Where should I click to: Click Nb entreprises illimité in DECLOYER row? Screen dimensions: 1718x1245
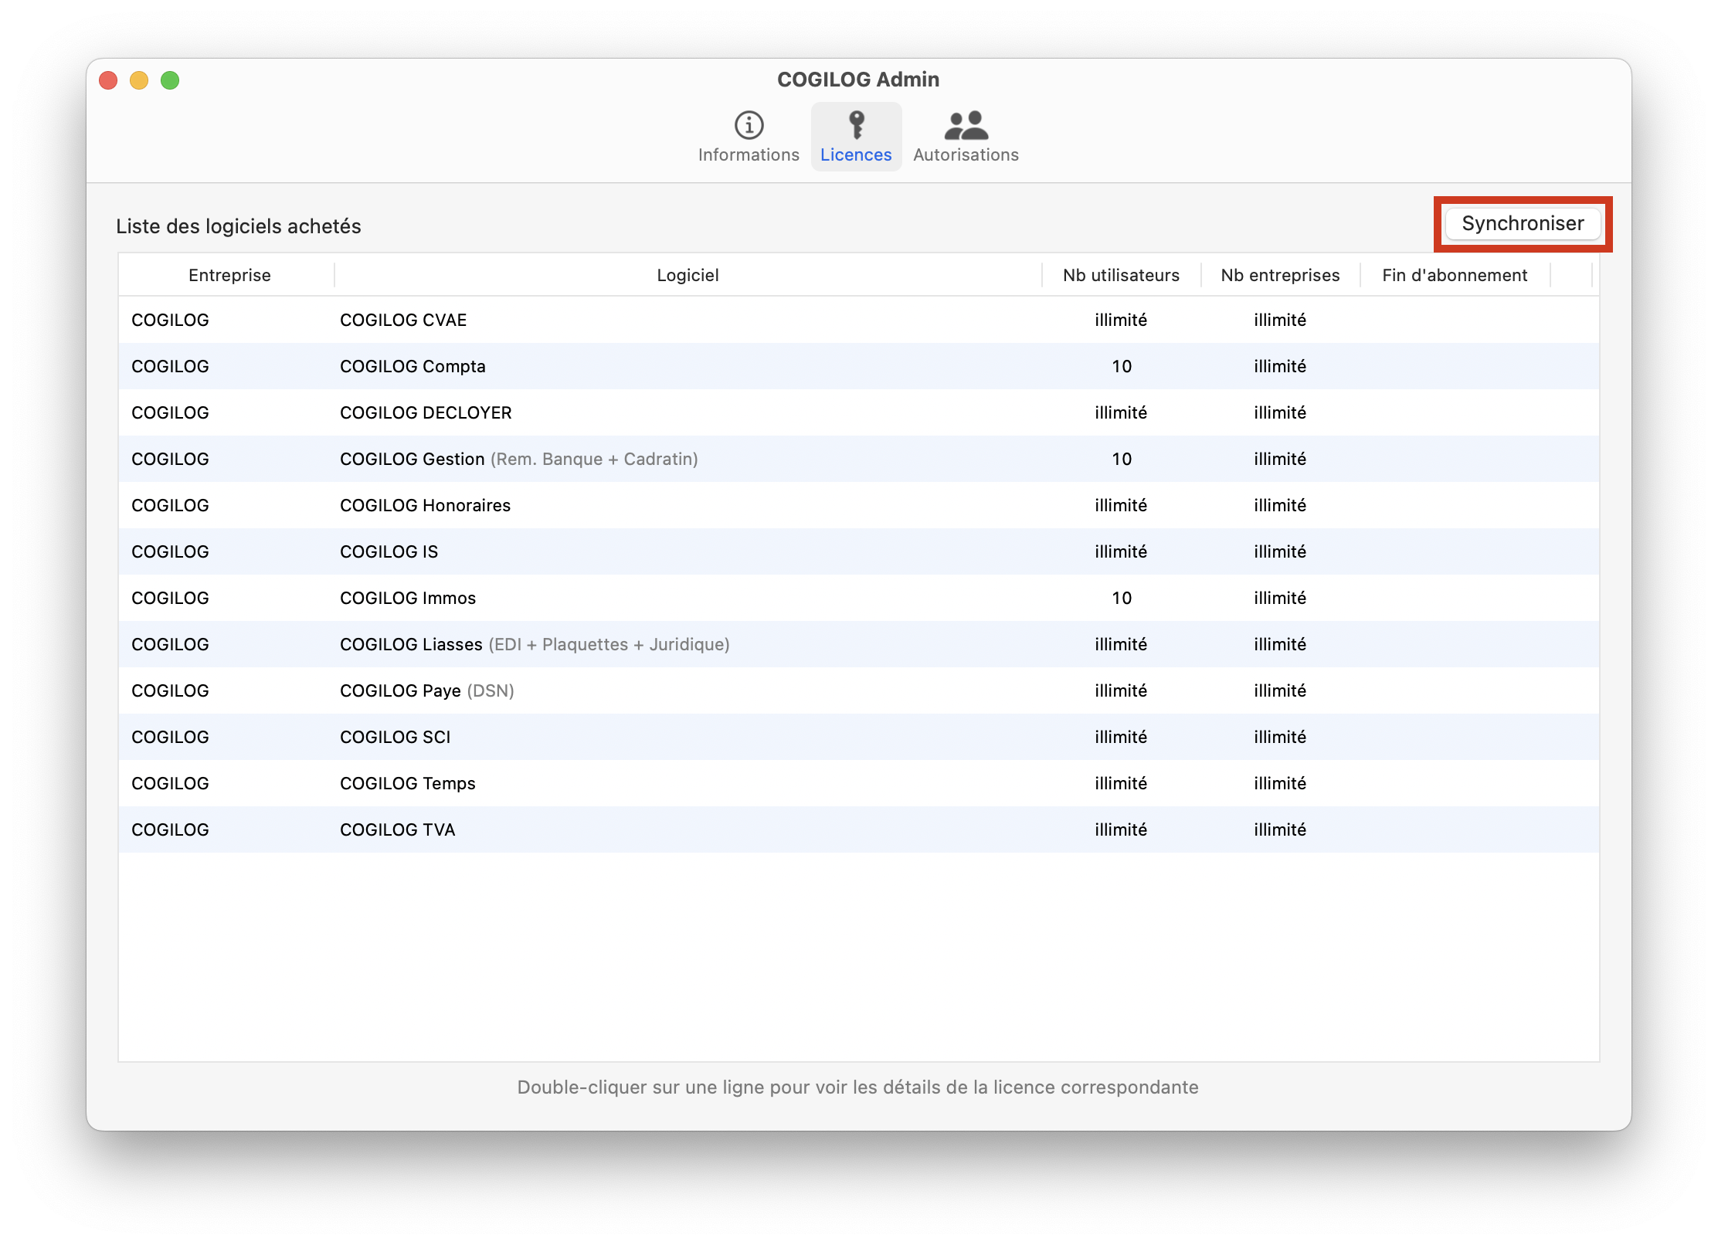[1280, 412]
